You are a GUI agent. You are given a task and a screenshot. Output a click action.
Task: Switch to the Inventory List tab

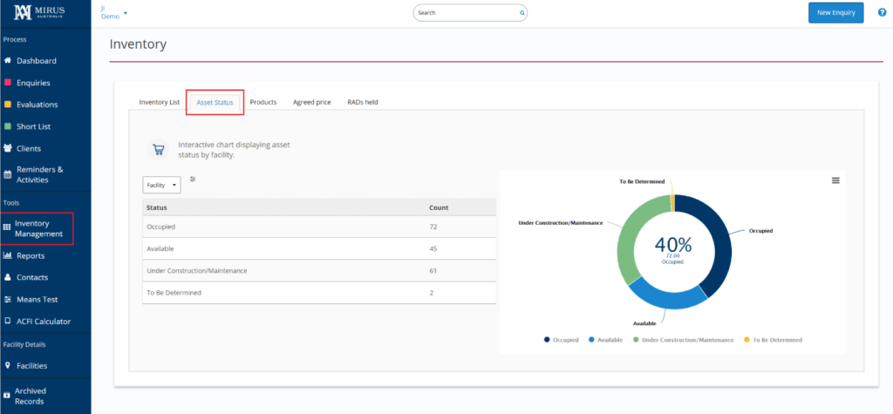tap(160, 103)
